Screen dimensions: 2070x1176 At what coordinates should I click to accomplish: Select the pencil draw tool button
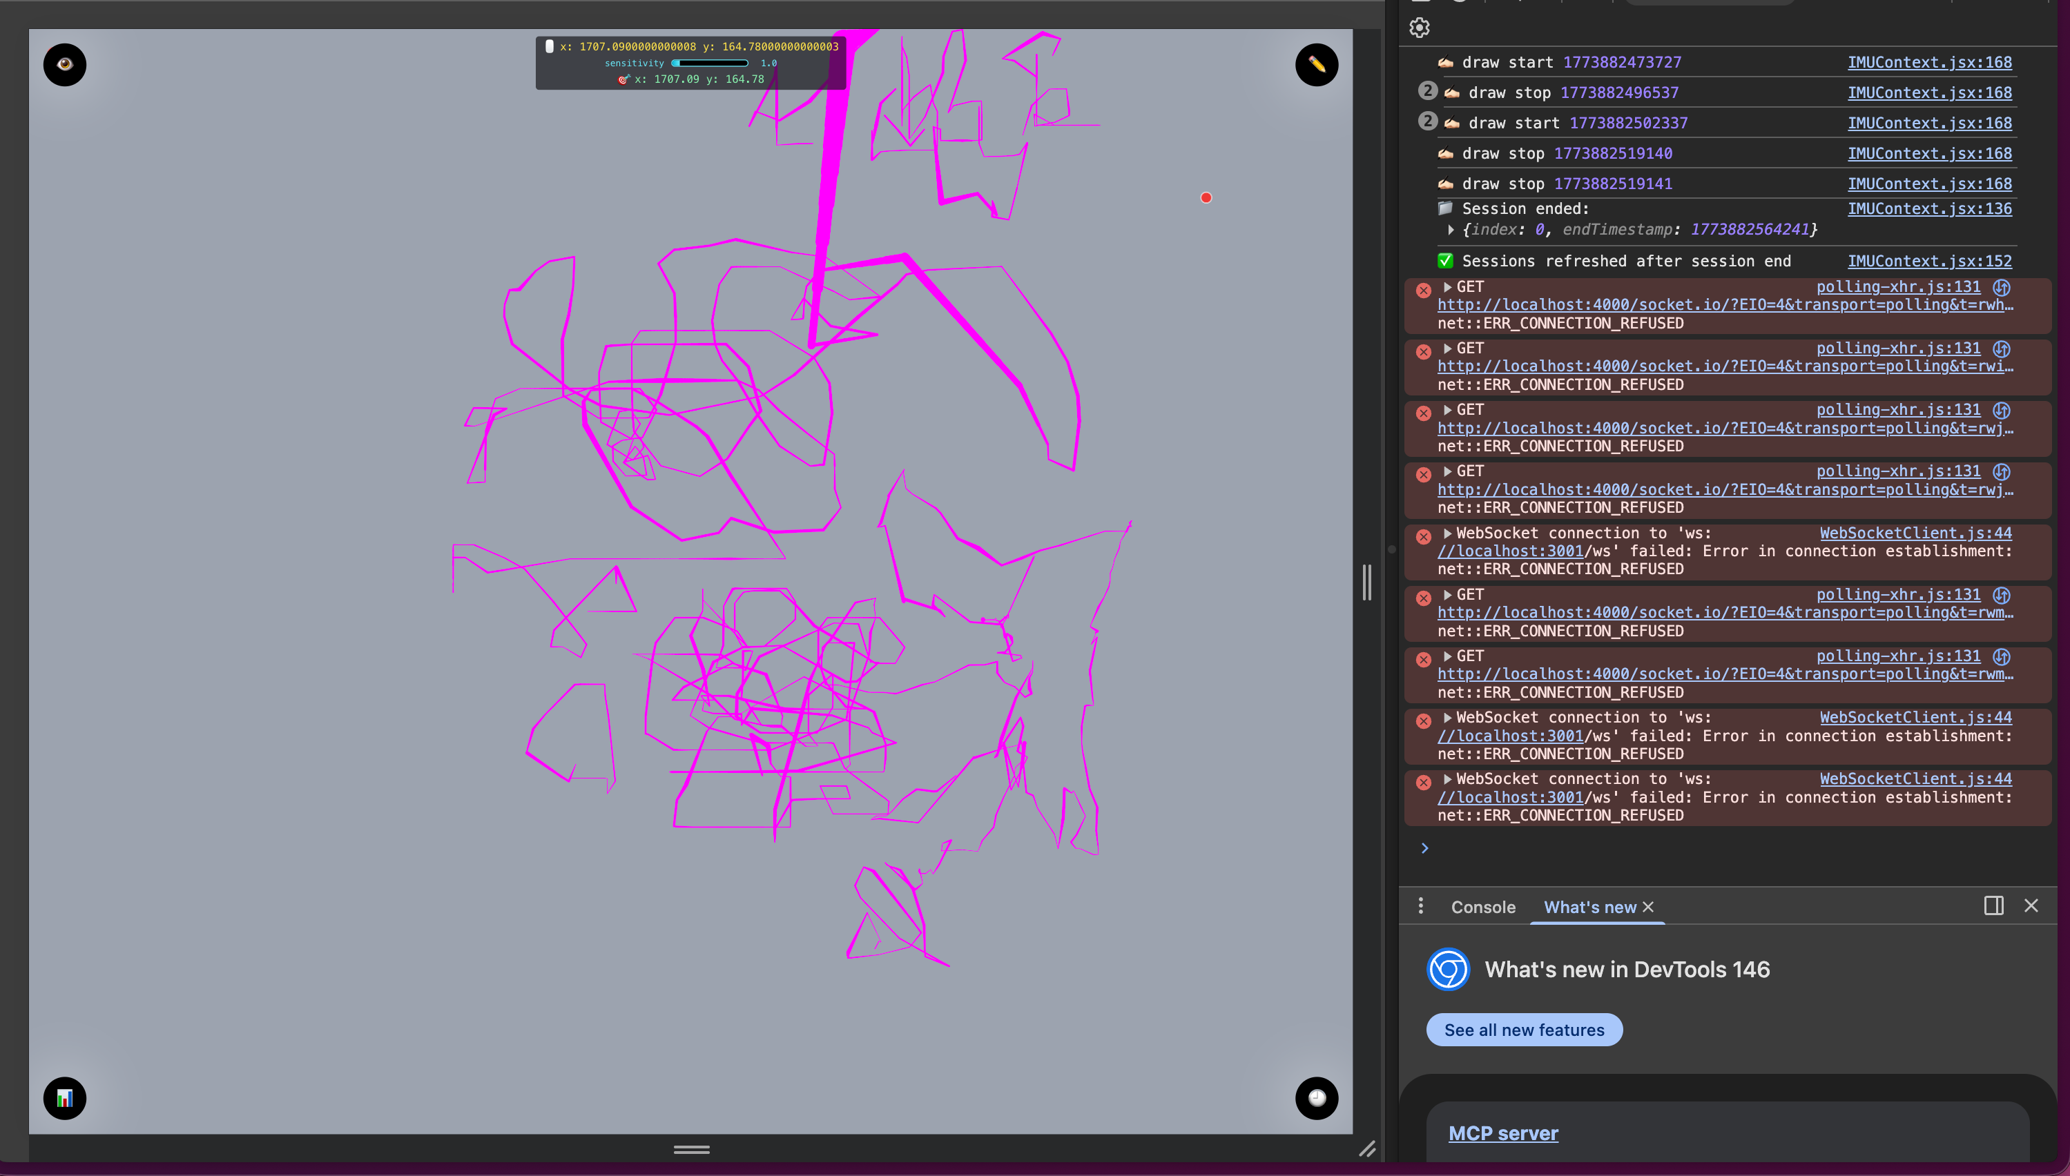pyautogui.click(x=1316, y=65)
